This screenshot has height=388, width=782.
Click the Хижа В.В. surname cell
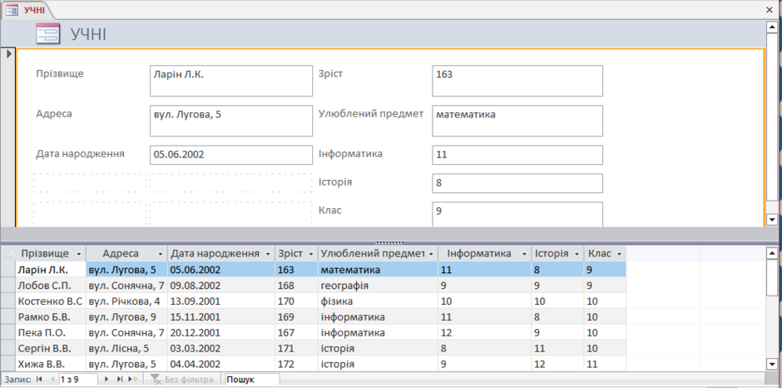(x=51, y=364)
